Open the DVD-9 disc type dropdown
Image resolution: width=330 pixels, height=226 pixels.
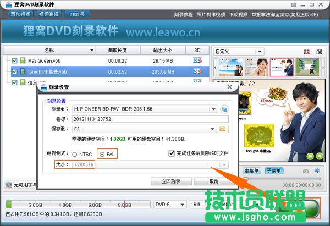168,203
